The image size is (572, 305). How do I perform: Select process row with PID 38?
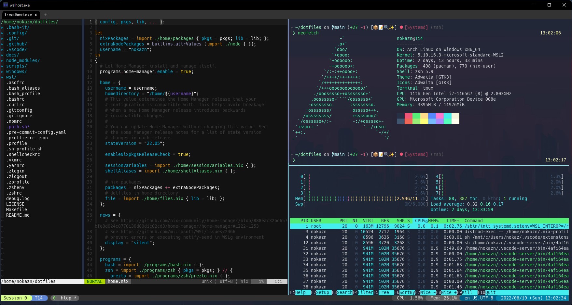point(429,287)
